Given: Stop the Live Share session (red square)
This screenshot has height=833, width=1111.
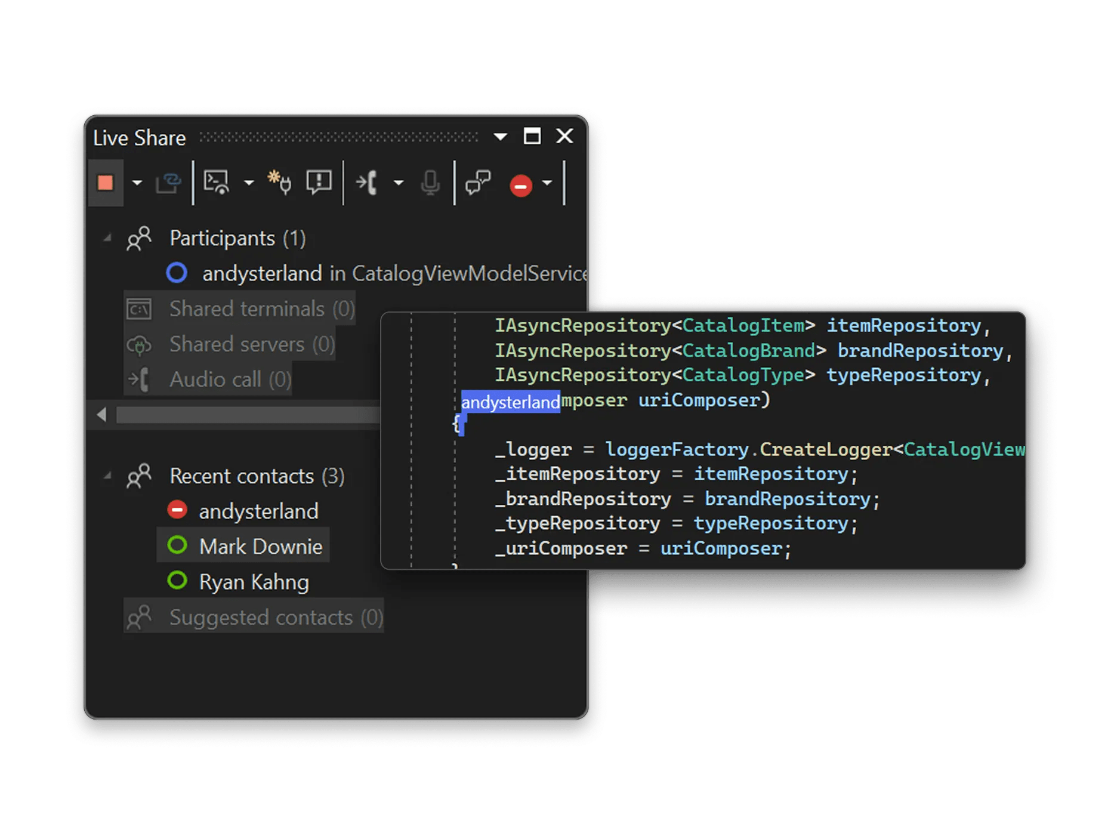Looking at the screenshot, I should coord(106,183).
